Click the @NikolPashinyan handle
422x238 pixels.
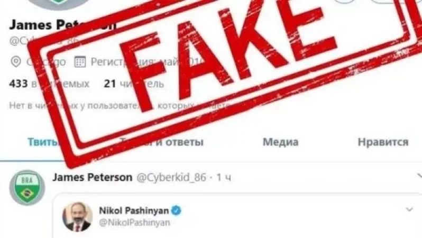134,223
